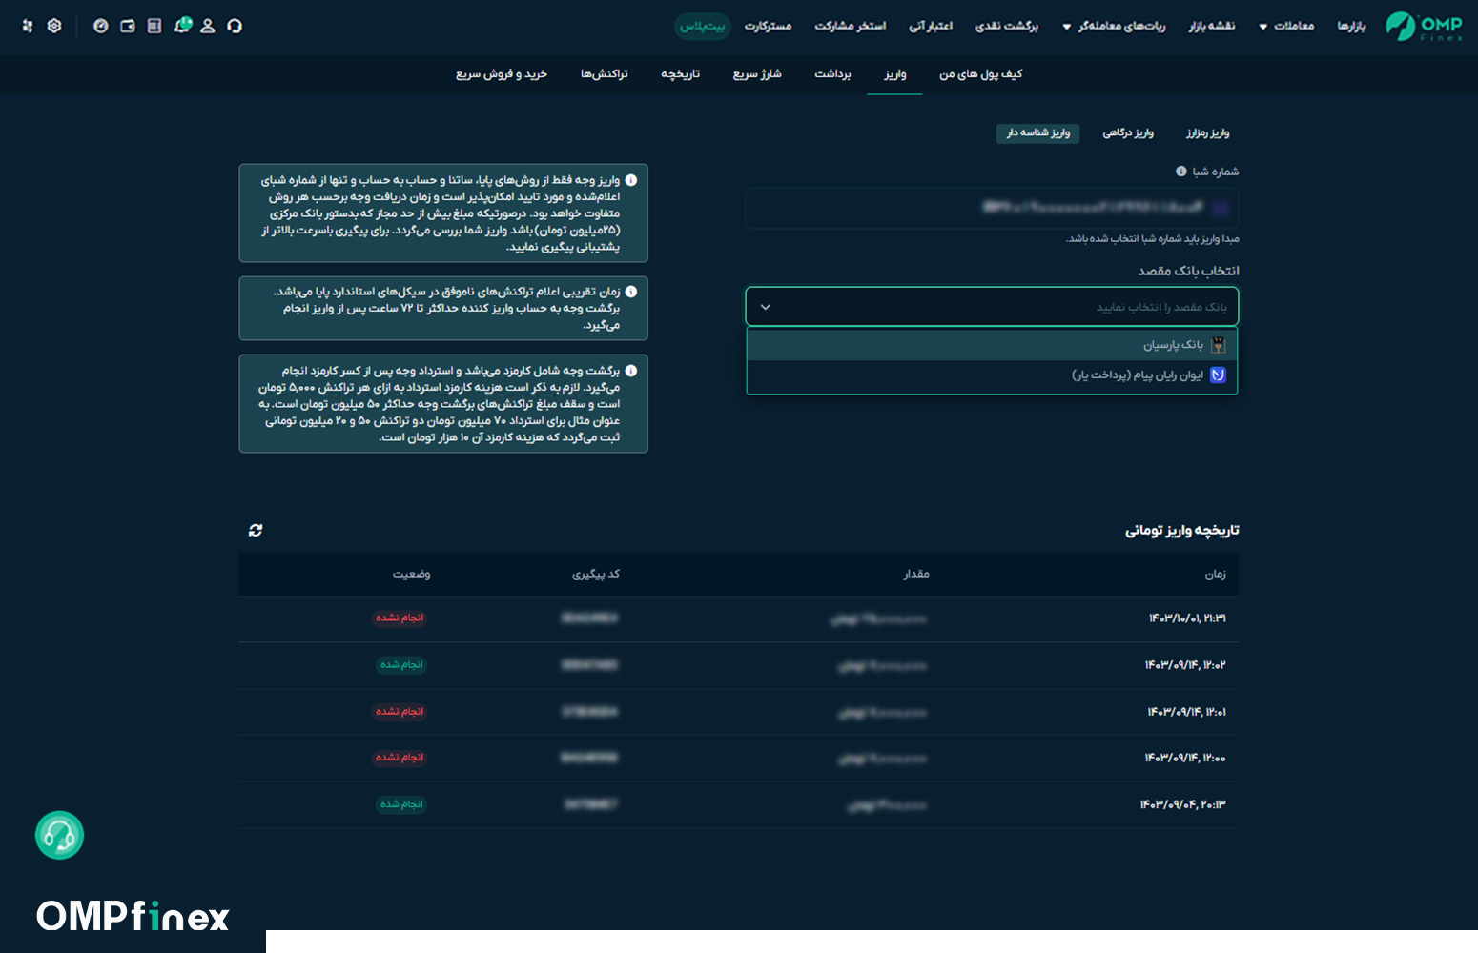The width and height of the screenshot is (1478, 953).
Task: Click the orders list icon in top bar
Action: click(154, 26)
